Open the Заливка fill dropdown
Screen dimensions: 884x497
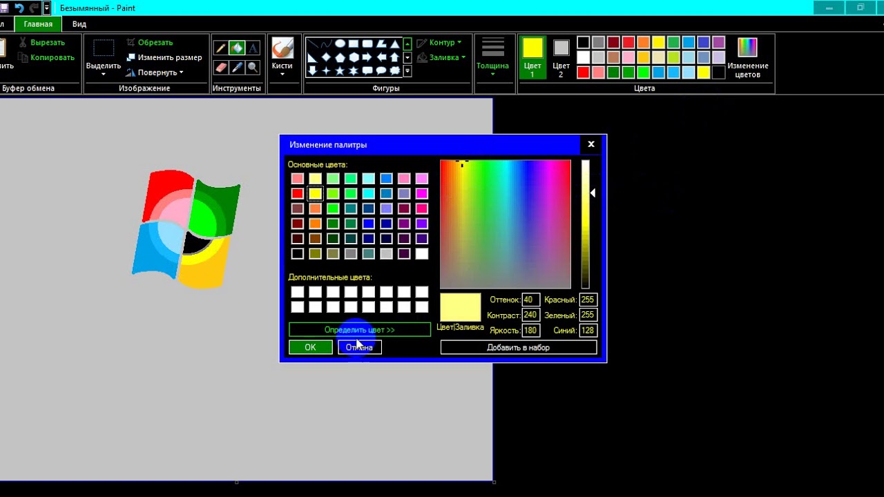(441, 57)
